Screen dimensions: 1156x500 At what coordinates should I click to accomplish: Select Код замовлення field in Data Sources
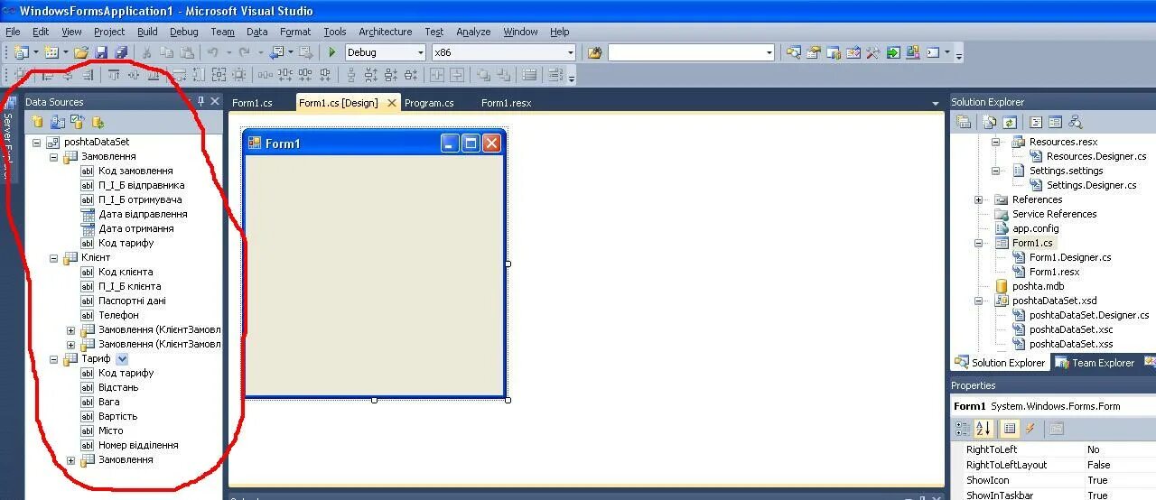coord(135,171)
